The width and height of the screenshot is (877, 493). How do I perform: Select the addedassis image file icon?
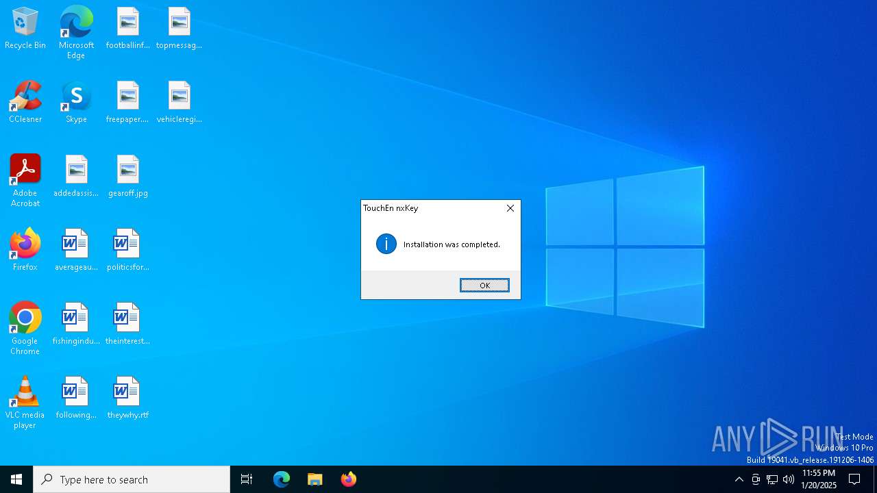(x=76, y=177)
